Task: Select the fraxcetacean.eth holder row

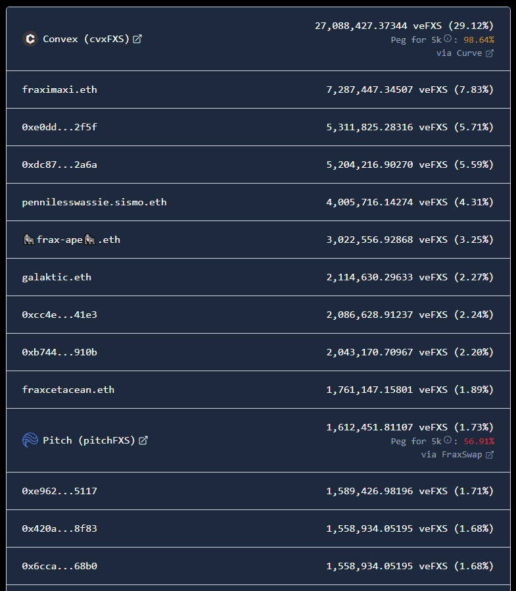Action: click(68, 390)
